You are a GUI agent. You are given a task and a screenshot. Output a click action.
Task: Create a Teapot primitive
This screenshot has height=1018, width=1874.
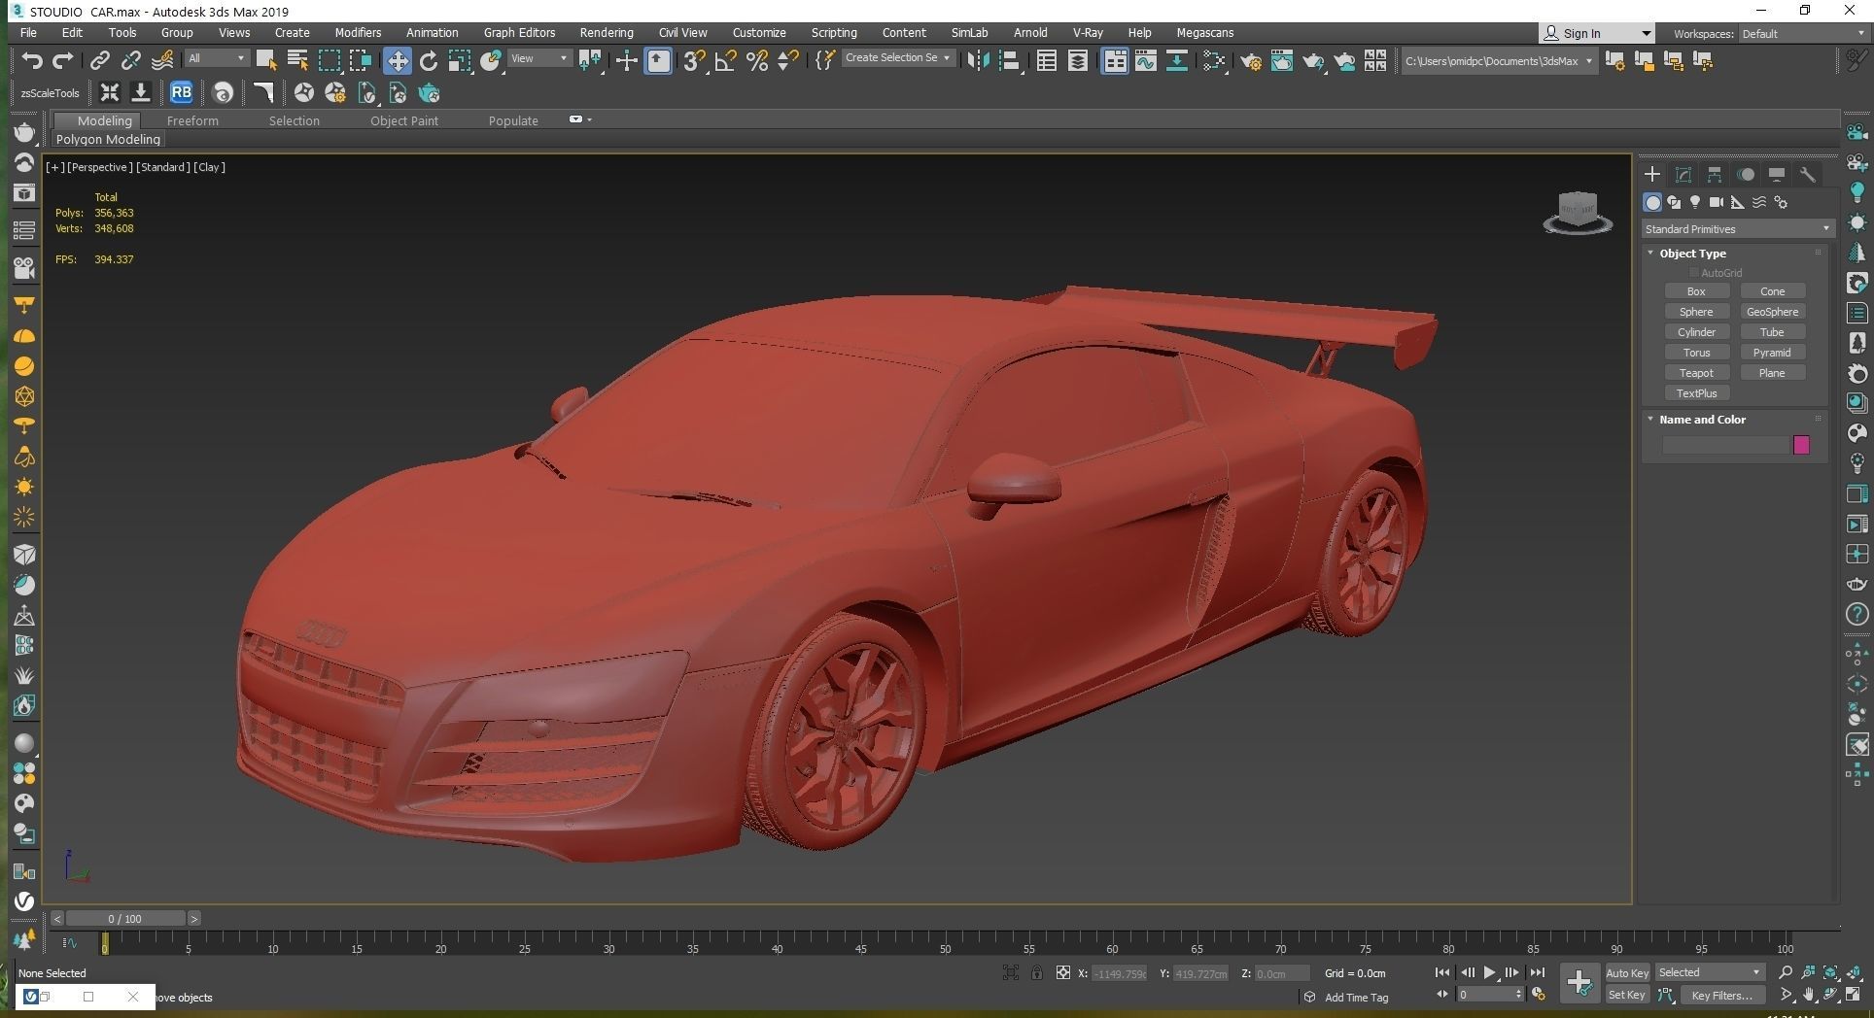(1696, 373)
